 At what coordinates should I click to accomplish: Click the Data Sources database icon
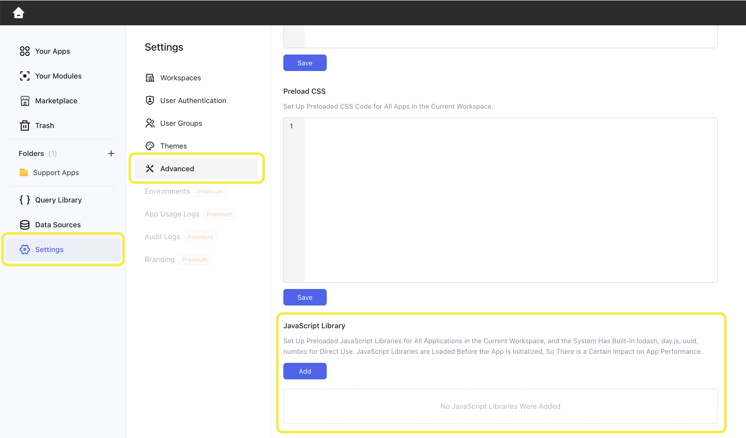(25, 225)
